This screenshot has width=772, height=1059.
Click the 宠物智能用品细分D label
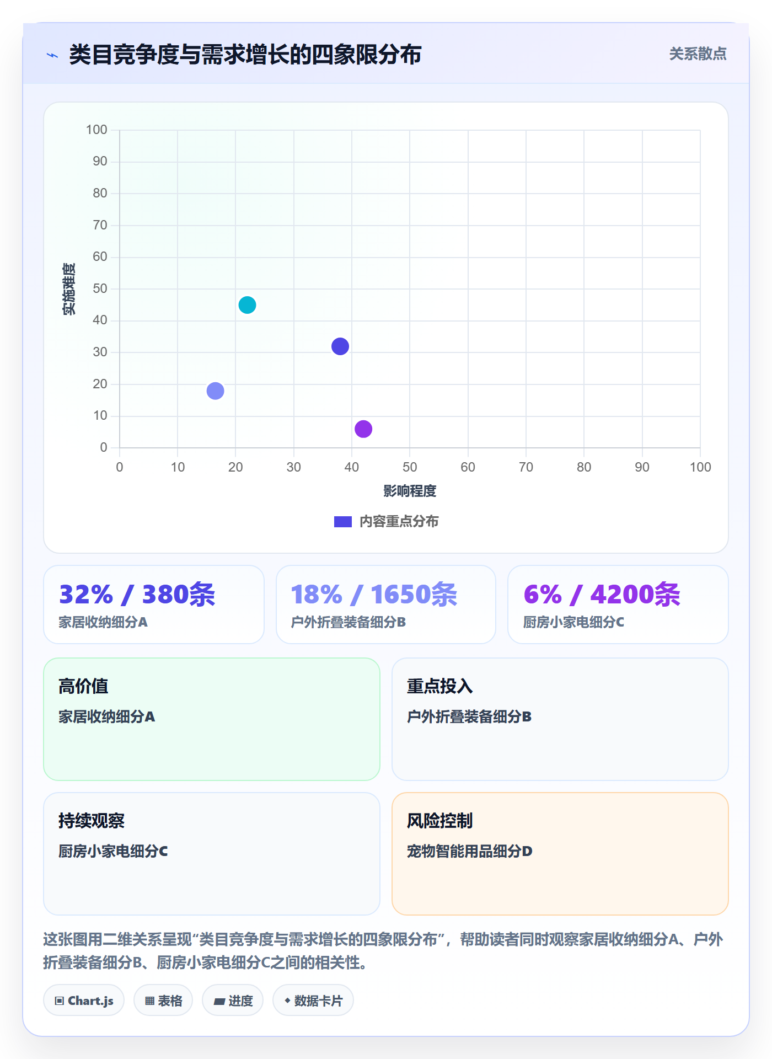470,851
